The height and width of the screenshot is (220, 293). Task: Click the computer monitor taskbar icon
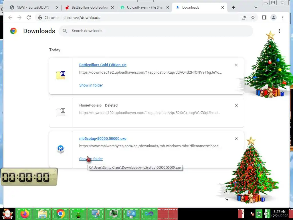click(x=96, y=214)
